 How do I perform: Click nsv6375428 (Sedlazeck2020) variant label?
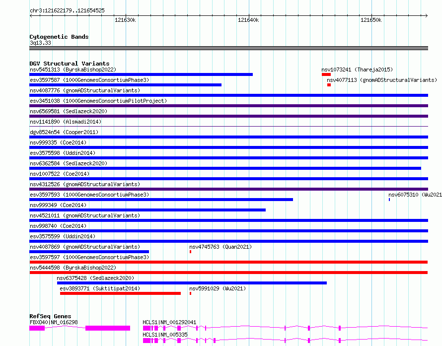tap(95, 278)
